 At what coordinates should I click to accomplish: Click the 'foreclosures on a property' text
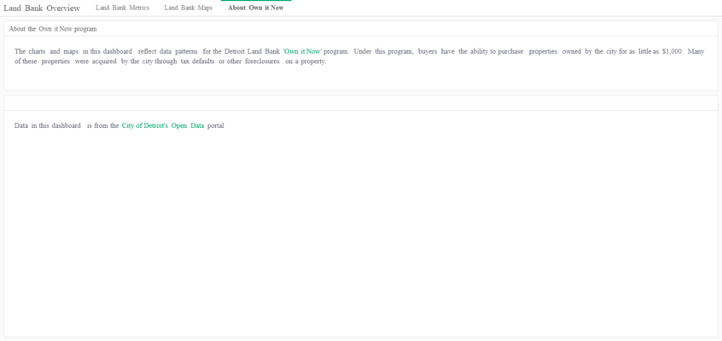(284, 61)
